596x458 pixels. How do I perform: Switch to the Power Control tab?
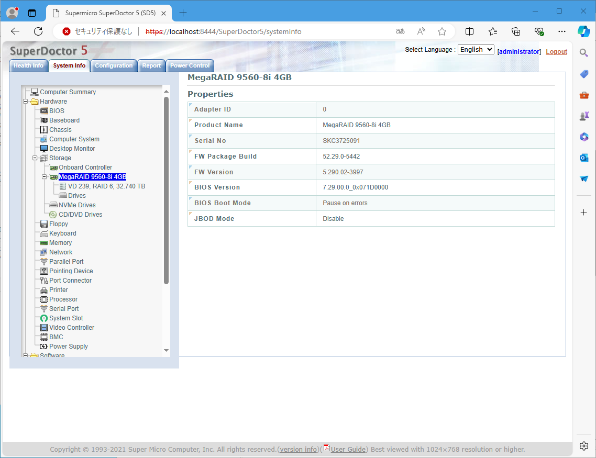190,66
